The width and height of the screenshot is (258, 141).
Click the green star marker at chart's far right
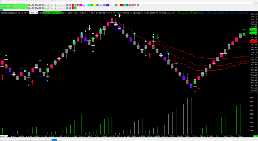(244, 34)
